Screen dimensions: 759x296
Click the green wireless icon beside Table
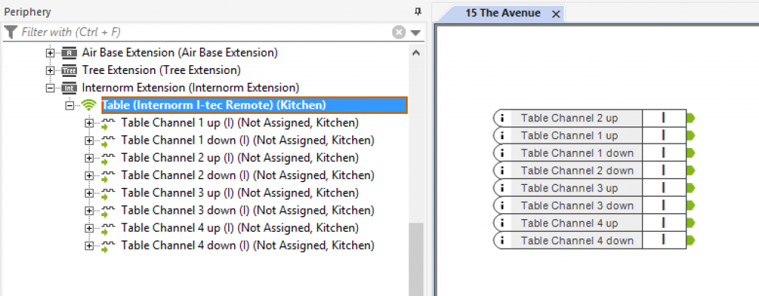pos(89,105)
